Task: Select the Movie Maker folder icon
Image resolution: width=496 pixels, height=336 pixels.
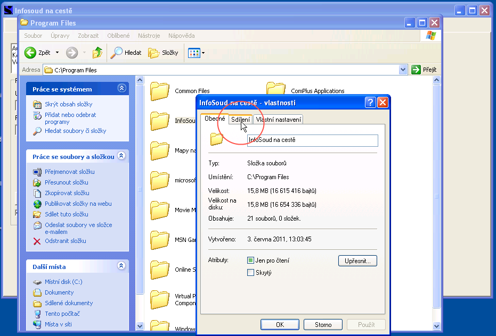Action: [x=160, y=210]
